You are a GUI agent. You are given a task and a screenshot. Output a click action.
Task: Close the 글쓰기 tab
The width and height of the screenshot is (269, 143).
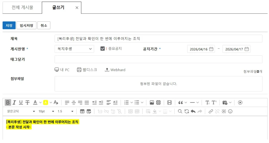[77, 8]
